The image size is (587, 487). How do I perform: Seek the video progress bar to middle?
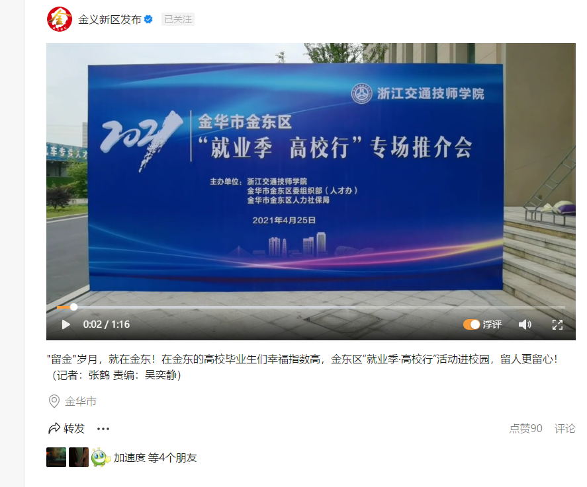[311, 307]
